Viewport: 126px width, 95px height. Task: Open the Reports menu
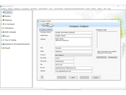tap(94, 9)
